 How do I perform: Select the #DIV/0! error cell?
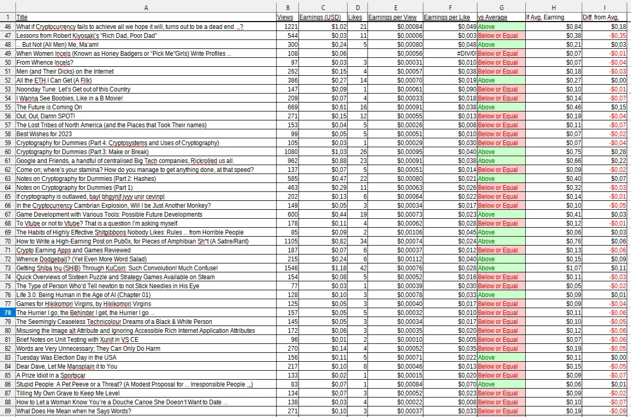450,53
